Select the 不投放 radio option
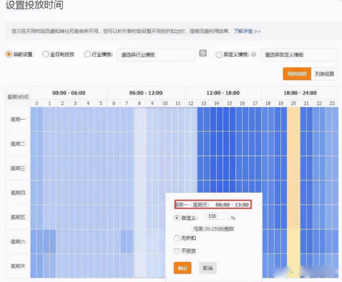This screenshot has width=342, height=282. [x=176, y=251]
